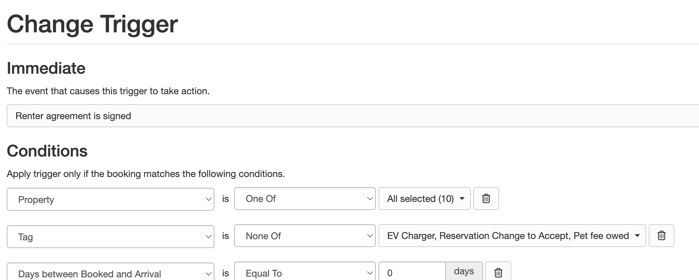699x280 pixels.
Task: Click the 'Renter agreement is signed' event field
Action: click(x=353, y=116)
